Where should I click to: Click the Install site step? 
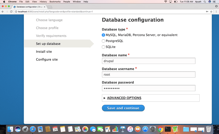[x=44, y=52]
